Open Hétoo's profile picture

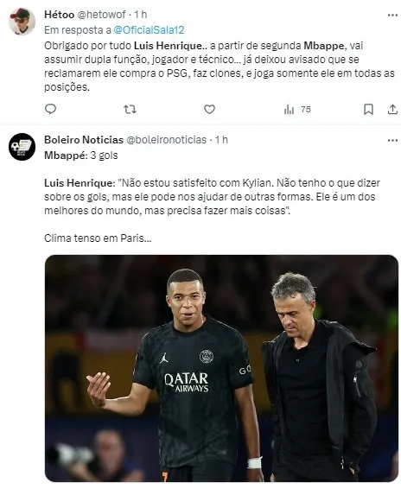pyautogui.click(x=22, y=22)
